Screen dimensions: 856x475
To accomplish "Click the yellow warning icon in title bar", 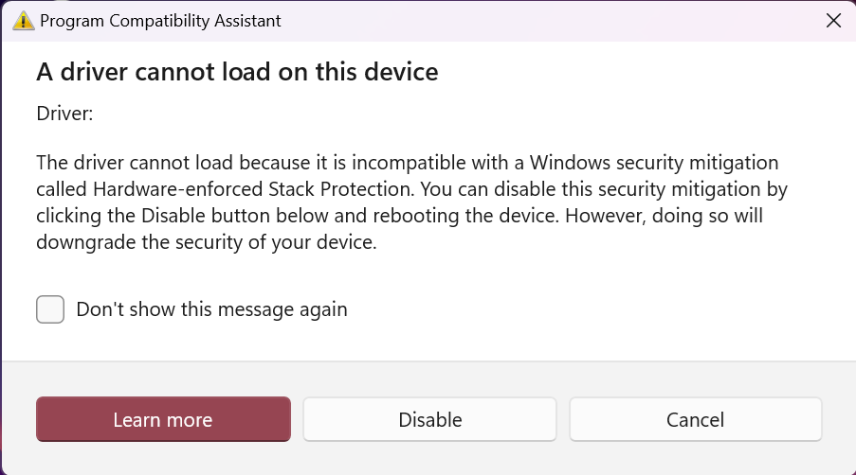I will click(24, 21).
